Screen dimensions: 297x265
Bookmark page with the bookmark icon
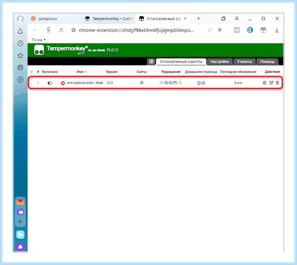click(220, 30)
